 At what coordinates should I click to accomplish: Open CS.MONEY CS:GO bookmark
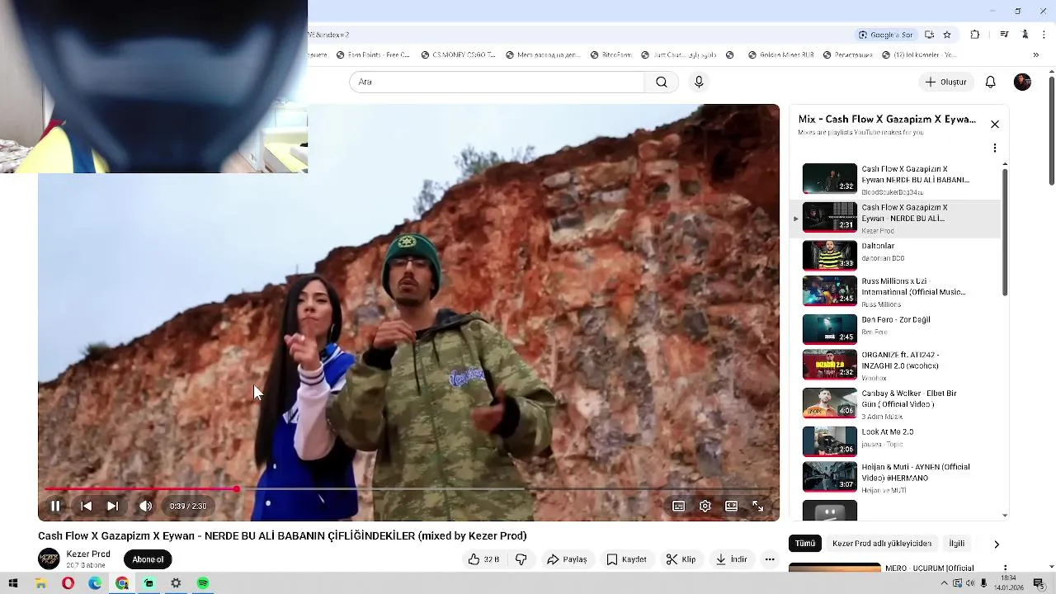[x=458, y=55]
